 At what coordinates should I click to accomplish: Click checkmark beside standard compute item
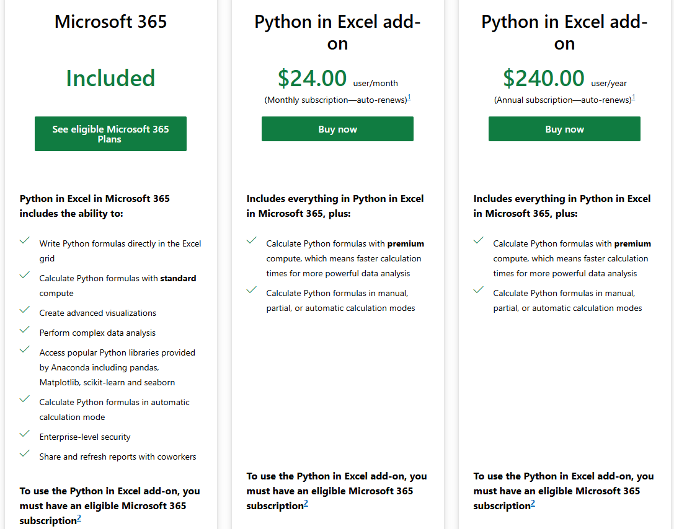pyautogui.click(x=25, y=275)
